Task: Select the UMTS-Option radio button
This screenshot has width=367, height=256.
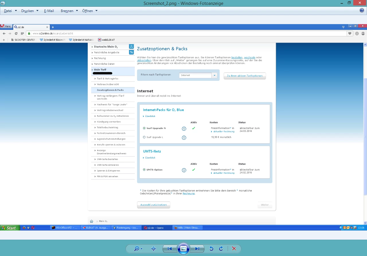Action: (144, 170)
